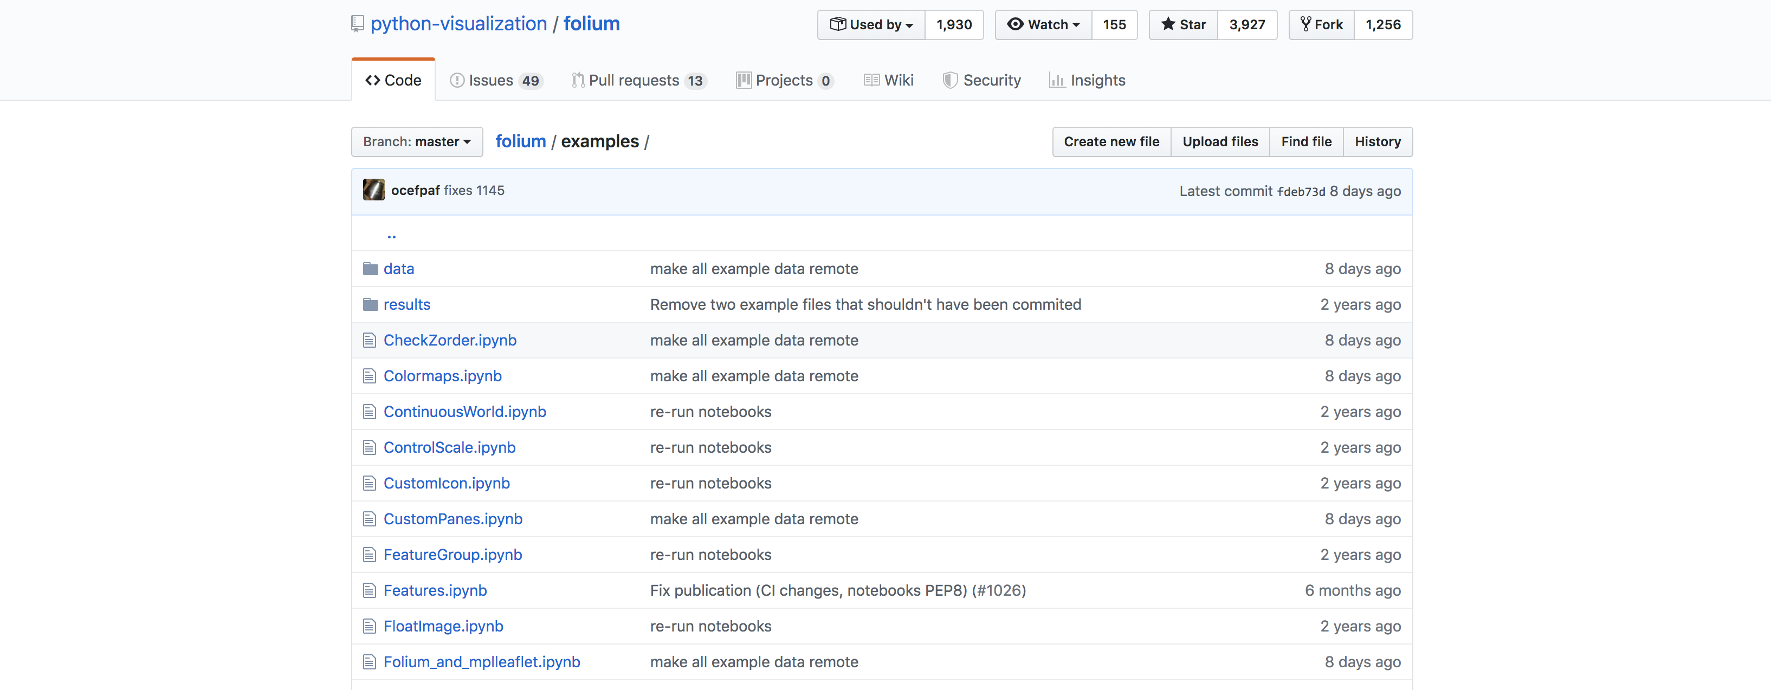Open FeatureGroup.ipynb
This screenshot has height=690, width=1771.
click(453, 555)
